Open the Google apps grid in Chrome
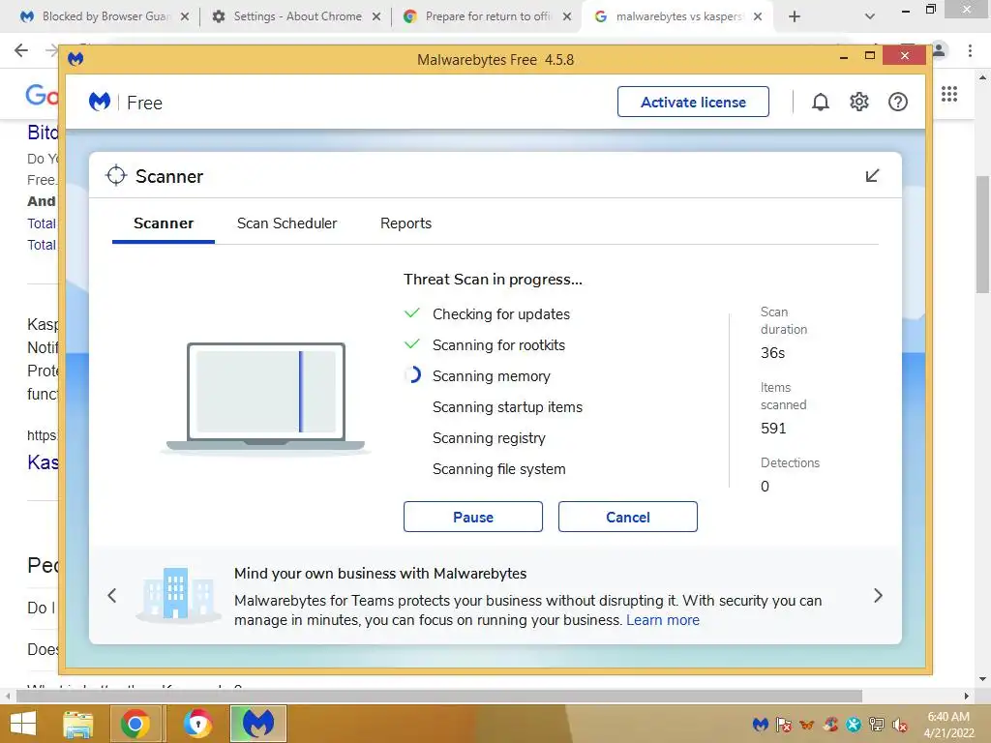991x743 pixels. pyautogui.click(x=949, y=94)
